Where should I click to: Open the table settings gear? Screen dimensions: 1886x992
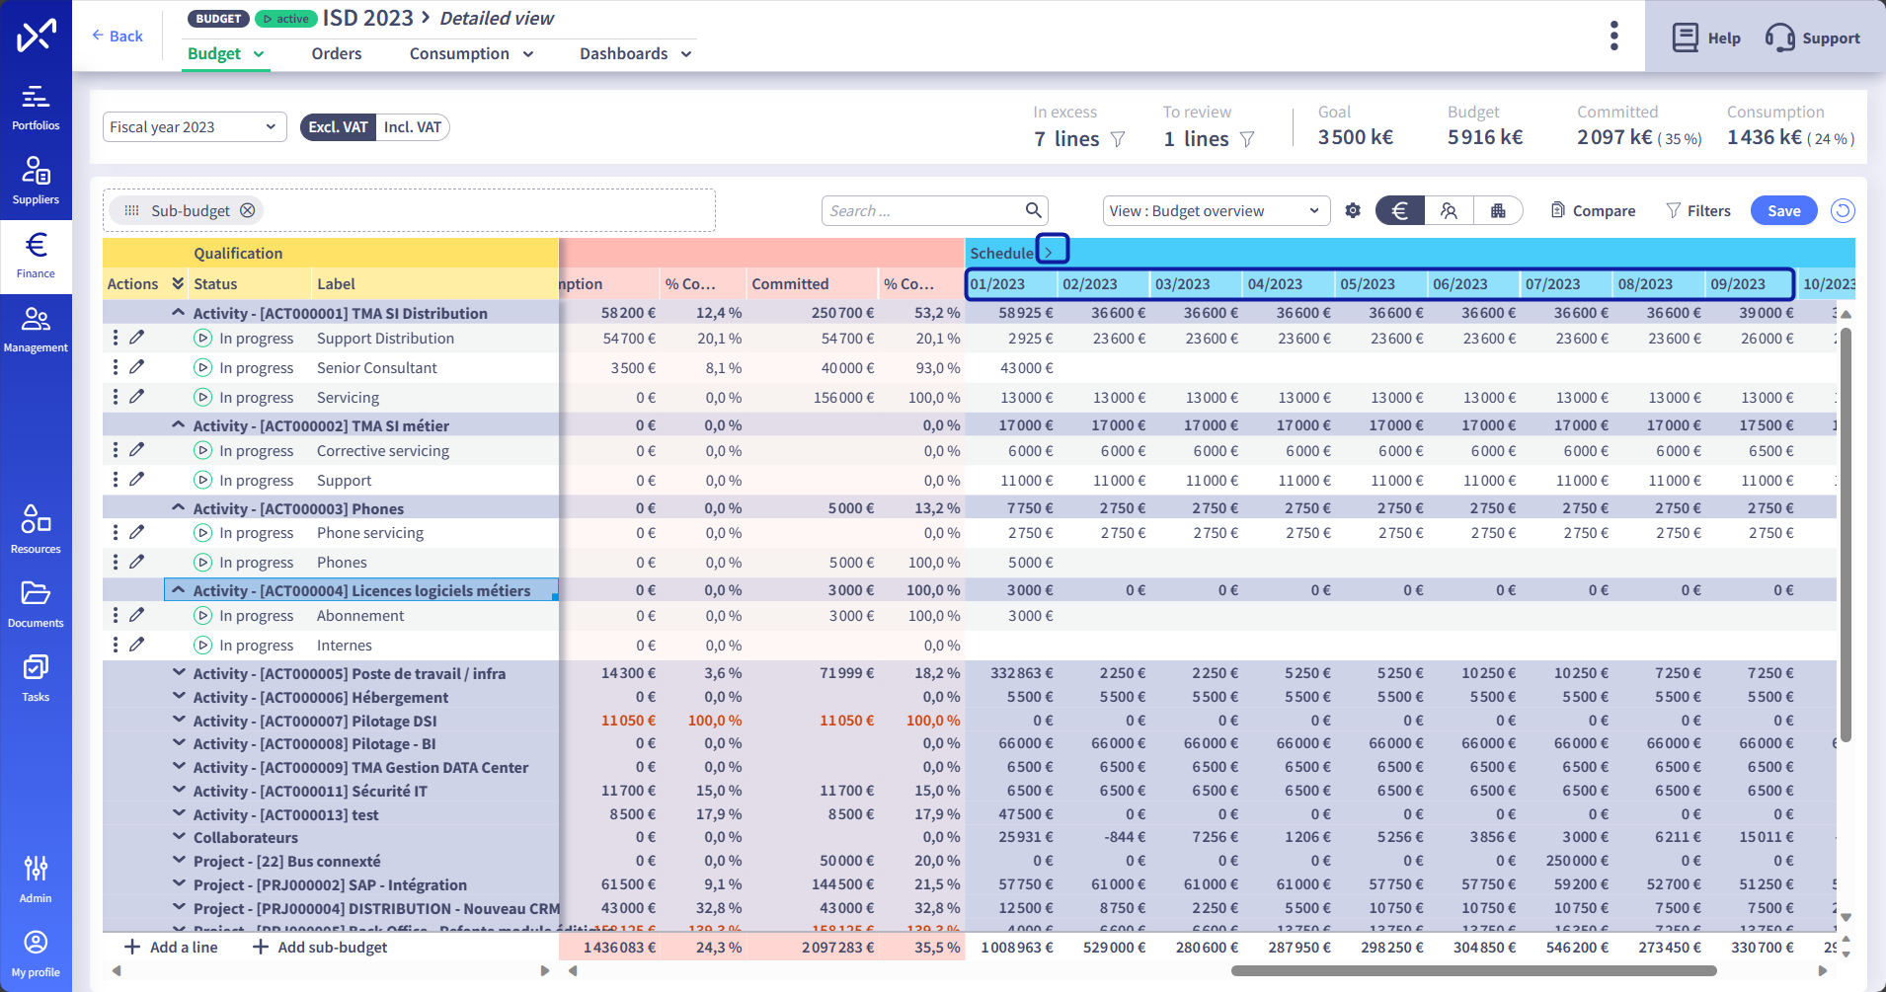pyautogui.click(x=1353, y=210)
